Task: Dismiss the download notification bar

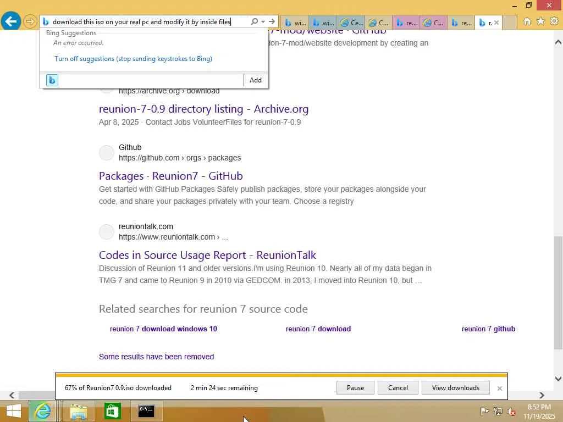Action: point(499,388)
